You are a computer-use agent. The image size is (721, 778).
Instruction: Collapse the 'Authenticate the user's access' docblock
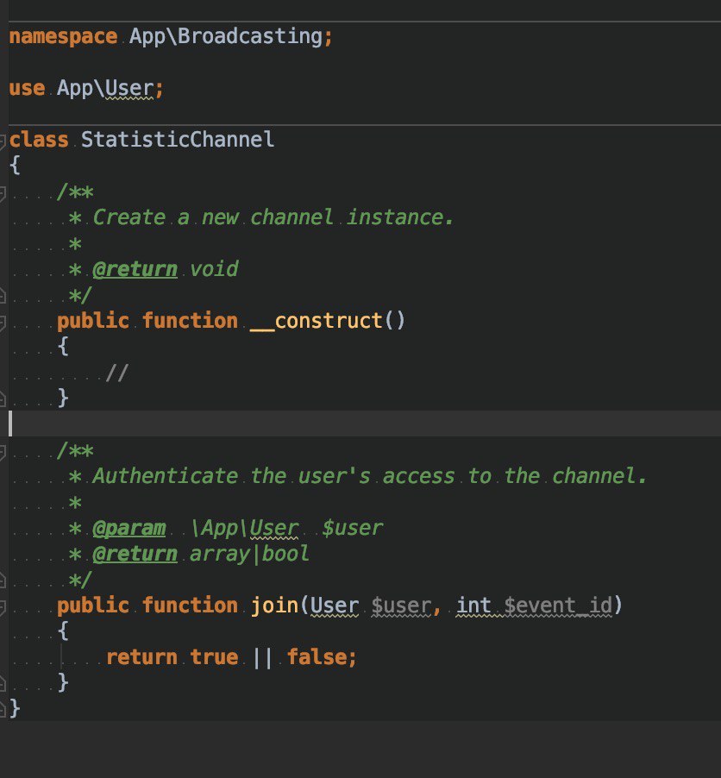coord(2,452)
